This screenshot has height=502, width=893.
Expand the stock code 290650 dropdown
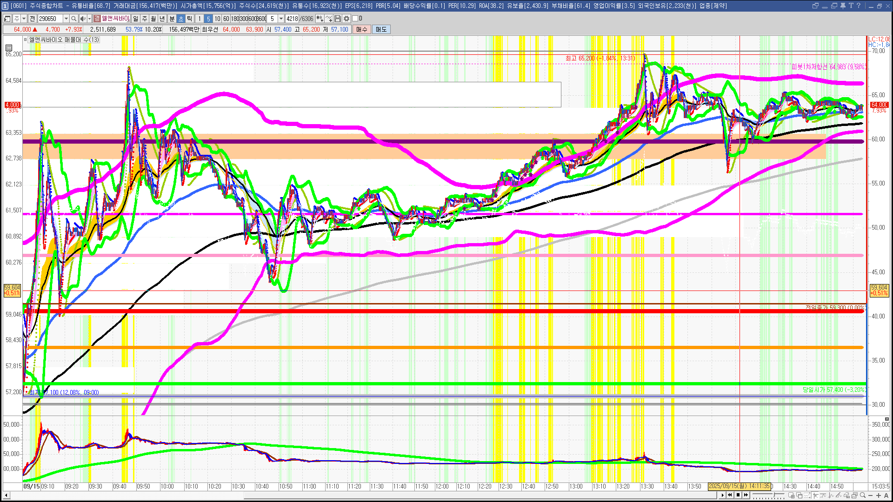(66, 19)
